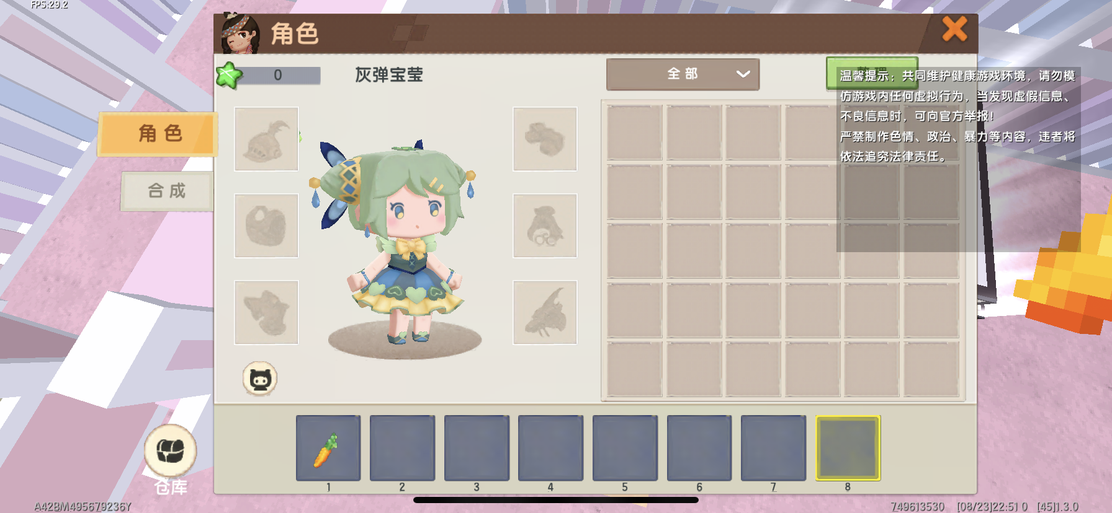Select the 角色 character tab
Image resolution: width=1112 pixels, height=513 pixels.
pyautogui.click(x=158, y=133)
